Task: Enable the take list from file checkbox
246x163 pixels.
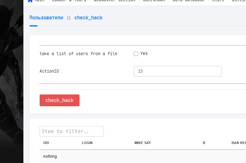Action: 136,54
